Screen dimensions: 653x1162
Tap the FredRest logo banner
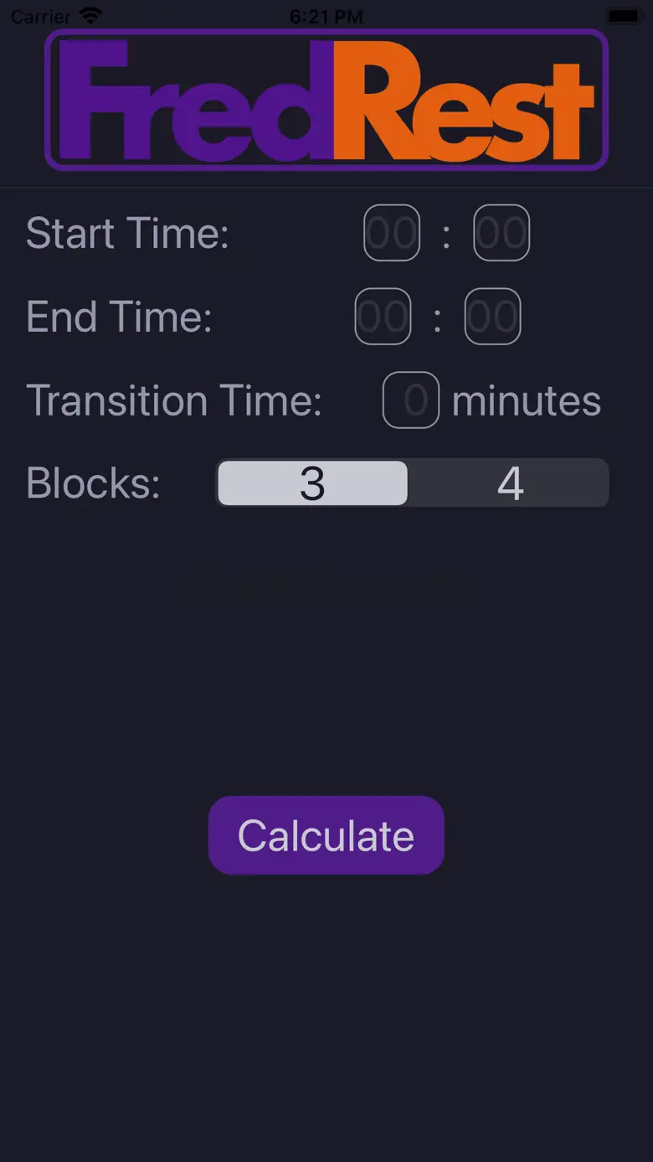click(326, 99)
